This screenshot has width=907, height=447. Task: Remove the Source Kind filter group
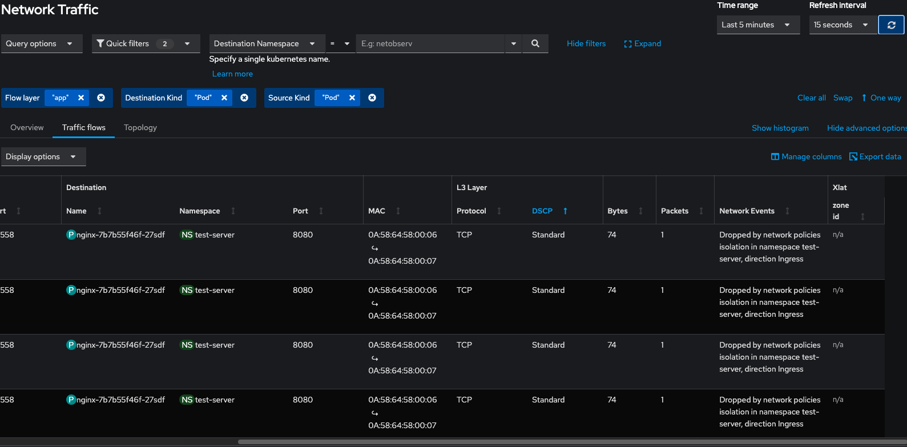372,98
